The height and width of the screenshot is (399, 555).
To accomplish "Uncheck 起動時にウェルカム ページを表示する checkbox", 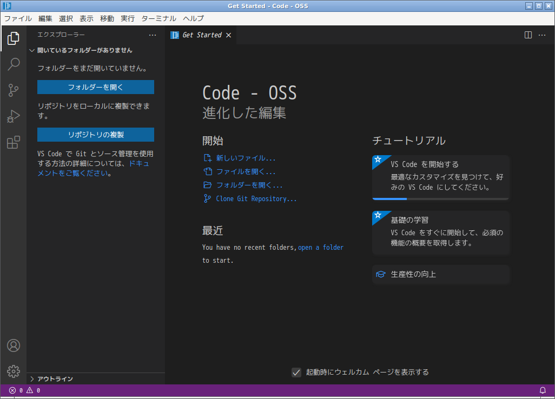I will [x=296, y=372].
